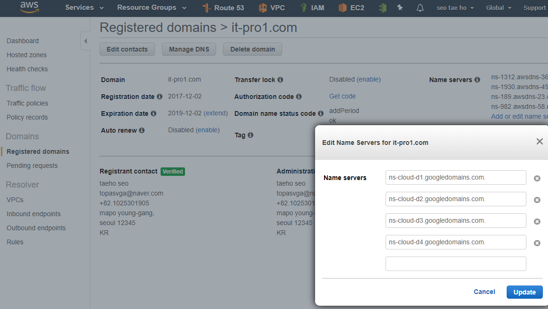Image resolution: width=548 pixels, height=309 pixels.
Task: Show info for Registration date
Action: tap(159, 97)
